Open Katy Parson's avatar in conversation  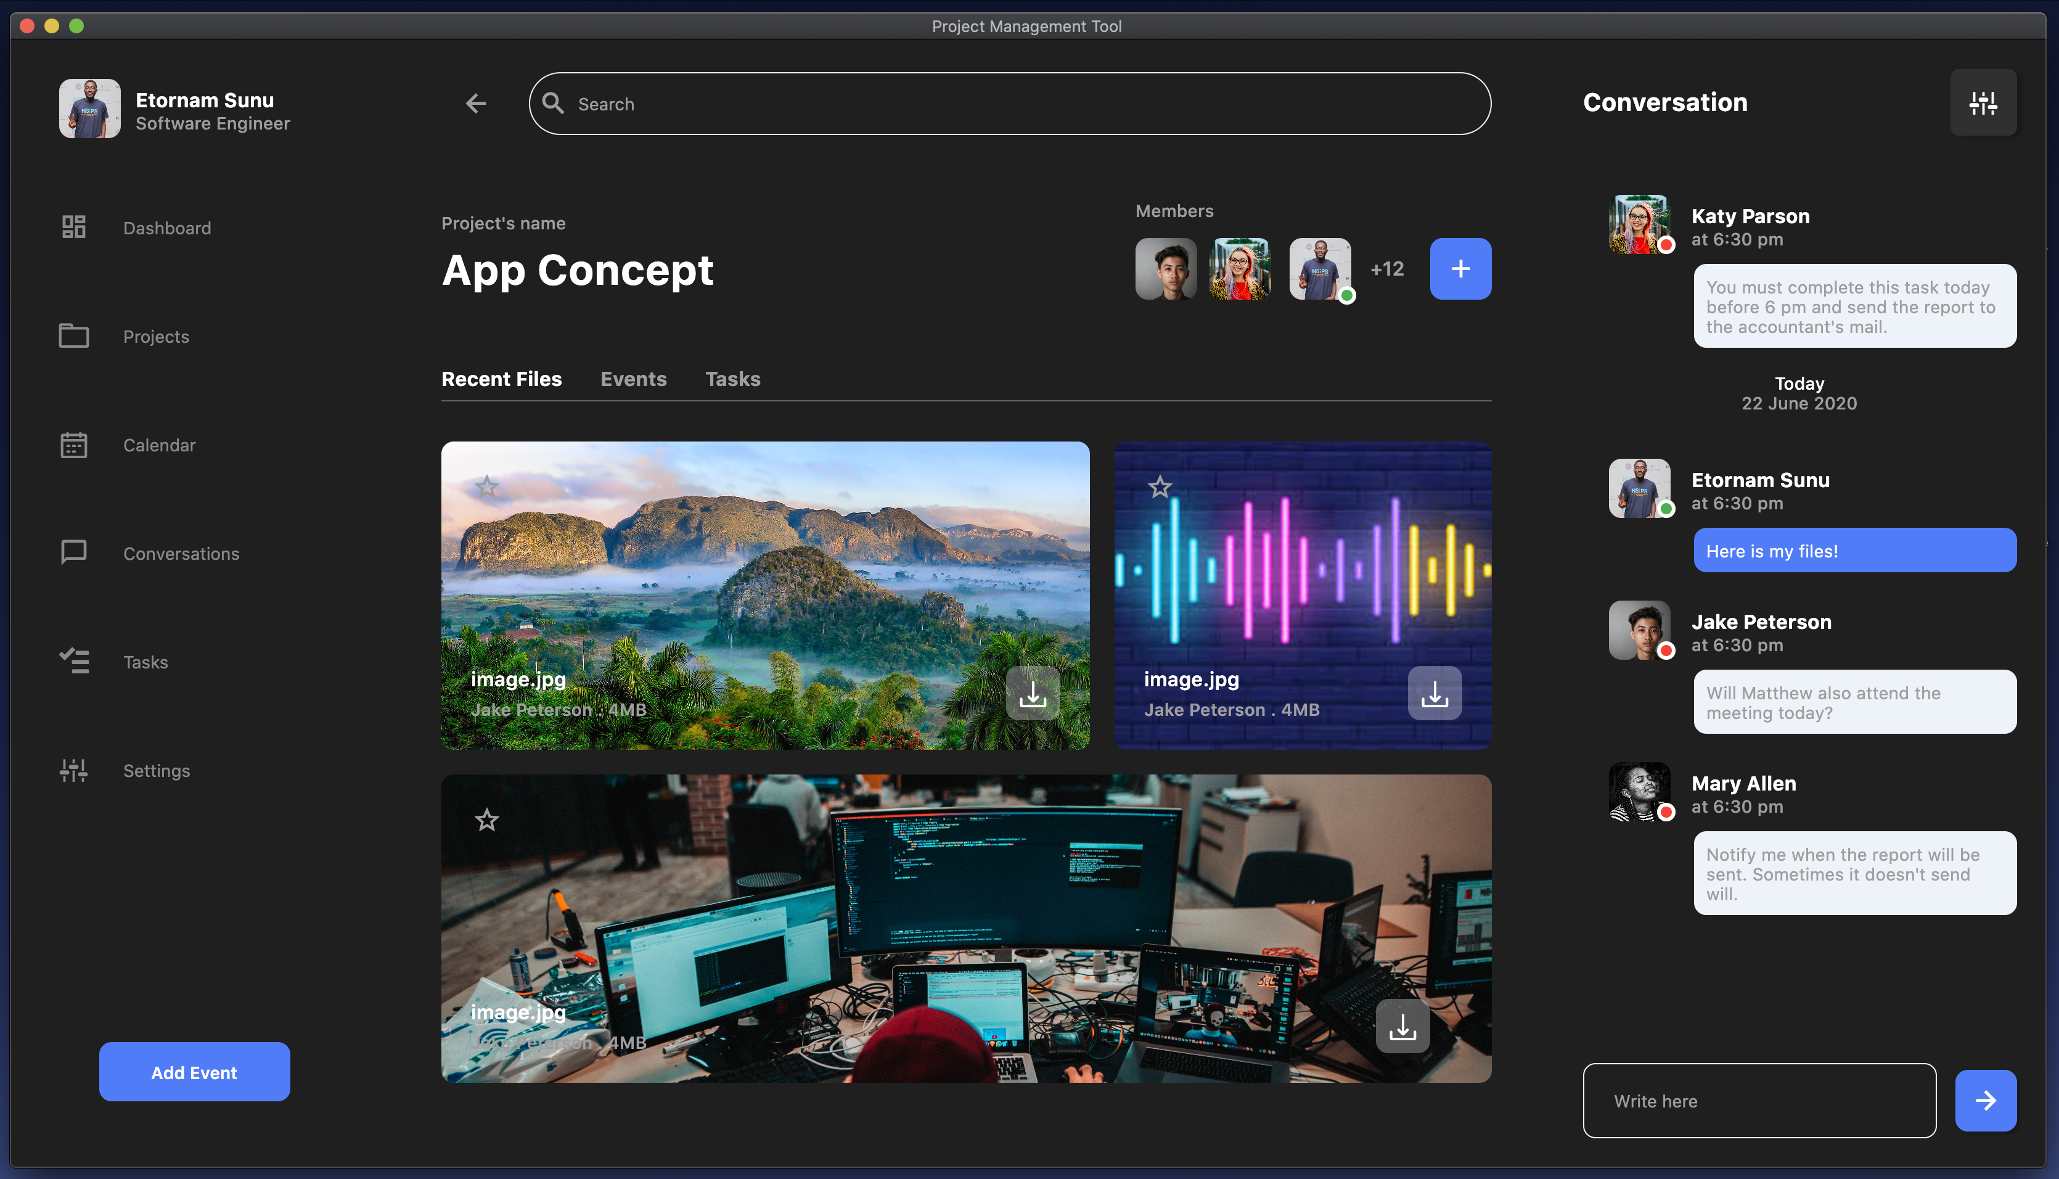(1639, 224)
